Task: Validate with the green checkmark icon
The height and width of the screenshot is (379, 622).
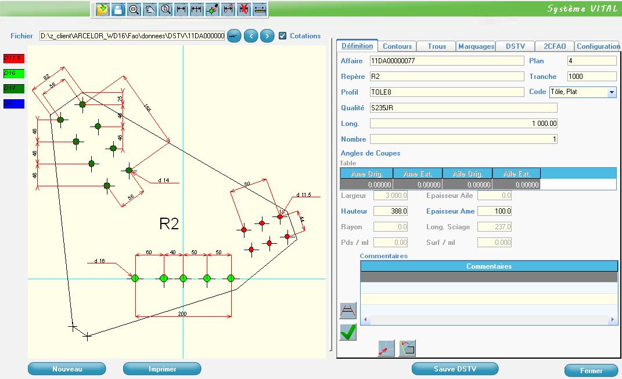Action: coord(348,332)
